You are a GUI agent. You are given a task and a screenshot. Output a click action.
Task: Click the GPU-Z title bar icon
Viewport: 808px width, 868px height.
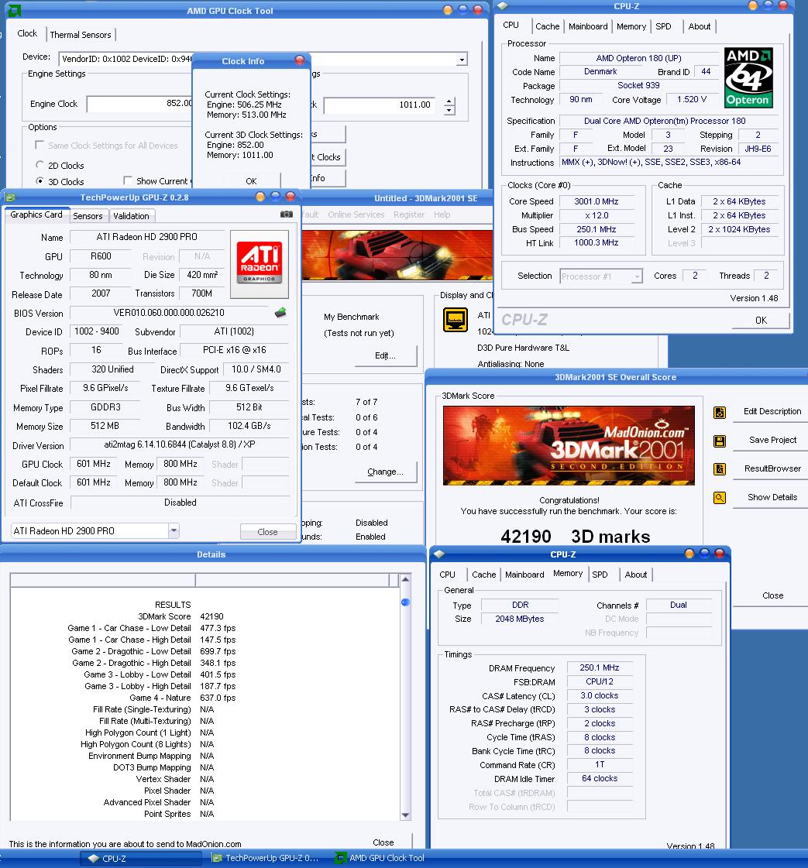10,197
